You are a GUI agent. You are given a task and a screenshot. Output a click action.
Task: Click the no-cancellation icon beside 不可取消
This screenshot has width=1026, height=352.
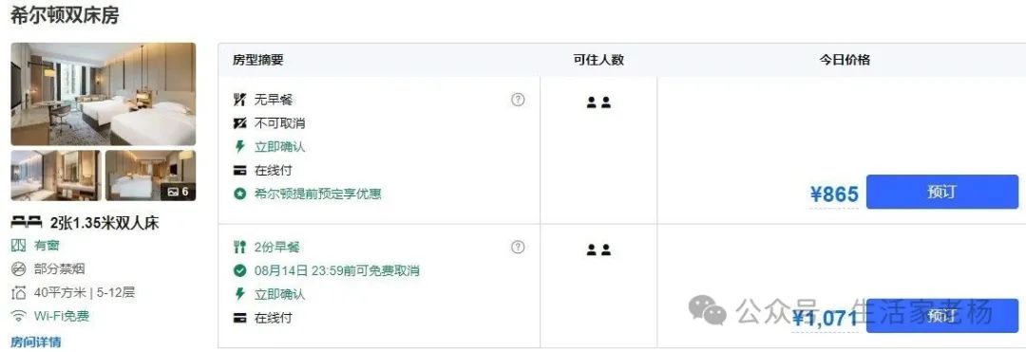pos(240,123)
